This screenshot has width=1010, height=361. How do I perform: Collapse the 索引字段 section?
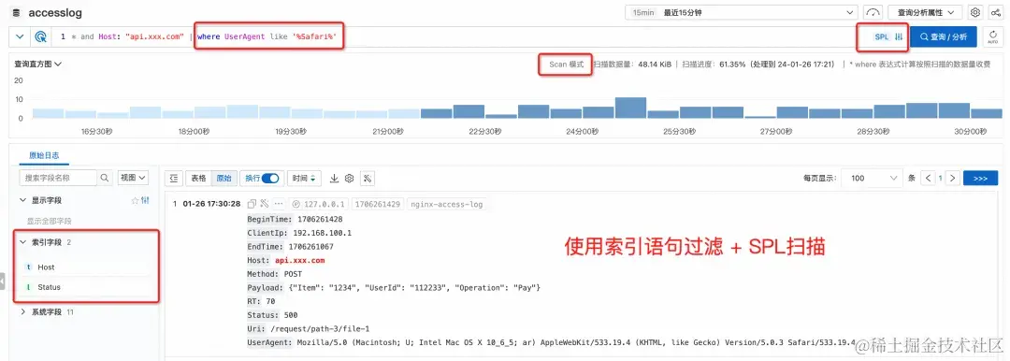coord(23,242)
